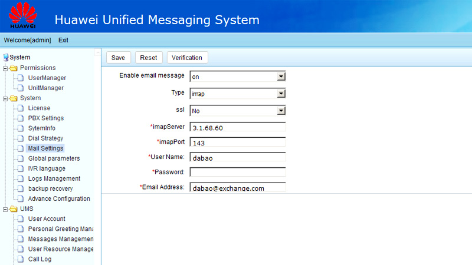Viewport: 472px width, 265px height.
Task: Click the Verification button
Action: pyautogui.click(x=187, y=57)
